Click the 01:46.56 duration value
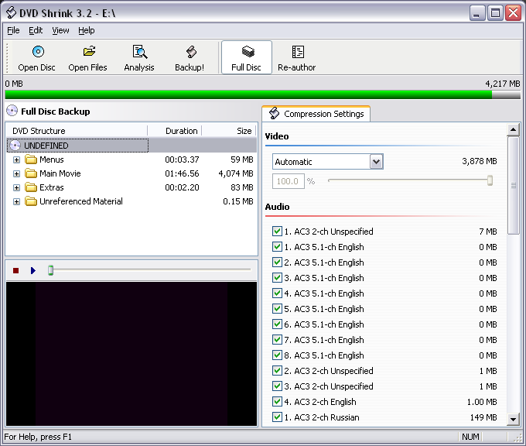The width and height of the screenshot is (526, 446). coord(182,173)
